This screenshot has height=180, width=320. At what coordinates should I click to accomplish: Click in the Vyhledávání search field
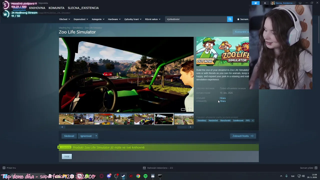pos(196,19)
